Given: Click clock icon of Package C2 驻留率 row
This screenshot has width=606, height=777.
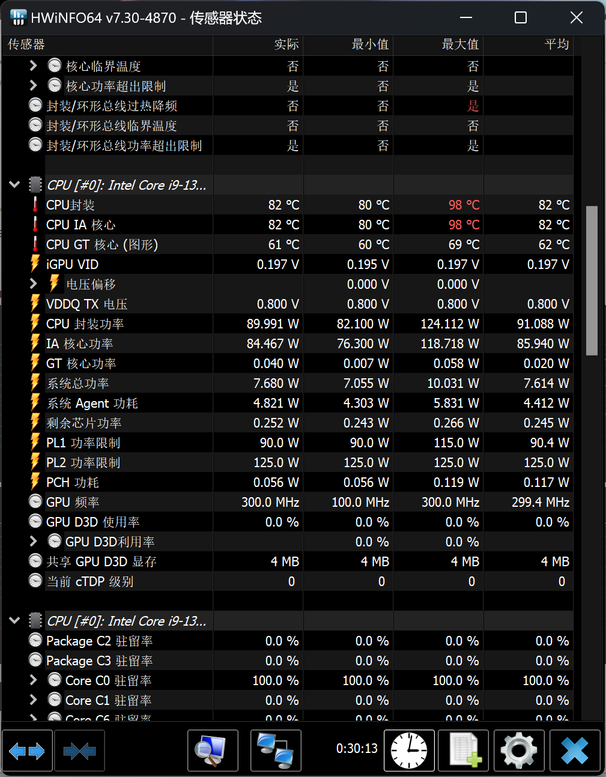Looking at the screenshot, I should click(x=35, y=641).
